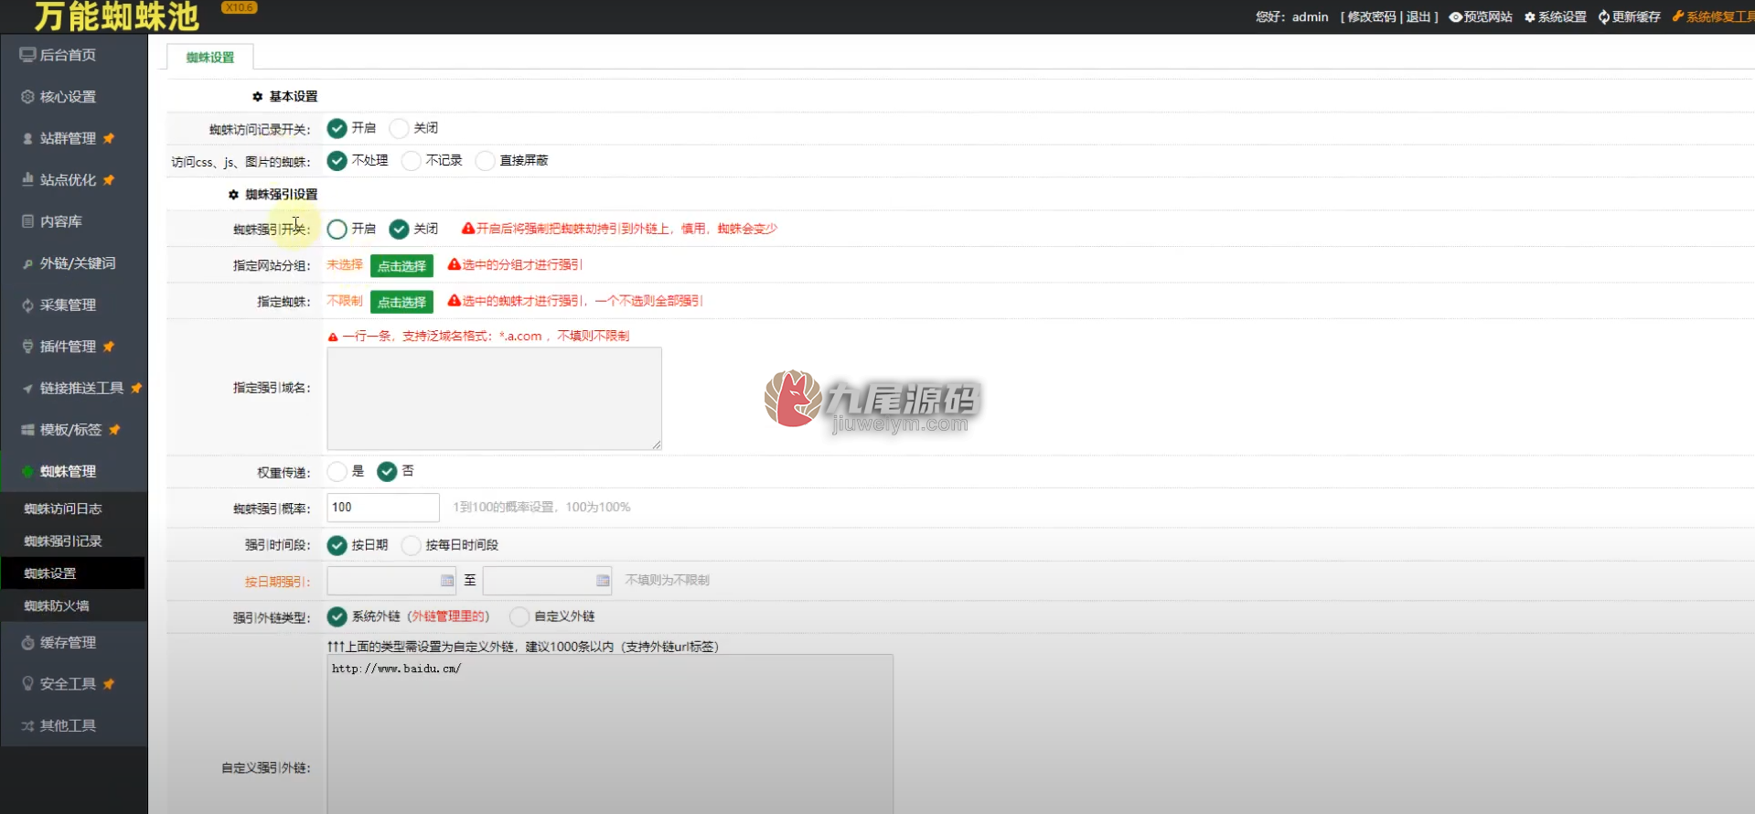
Task: Select 不记录 for css/js/image spiders
Action: [412, 161]
